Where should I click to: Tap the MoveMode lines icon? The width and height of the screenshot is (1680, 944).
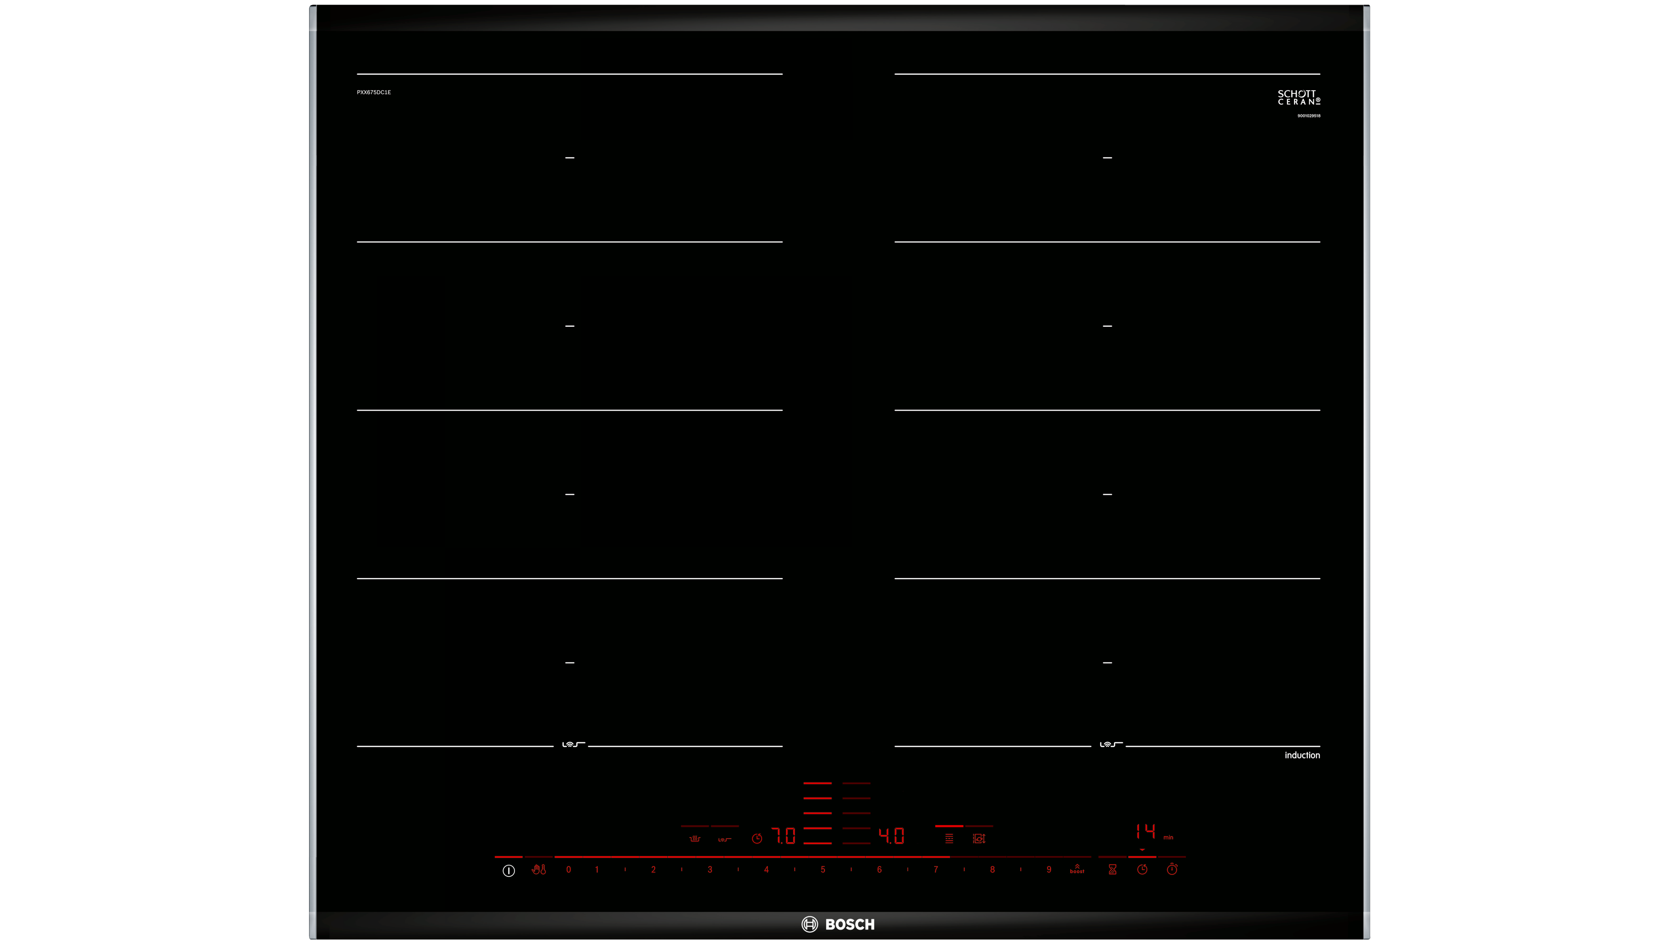click(x=949, y=838)
